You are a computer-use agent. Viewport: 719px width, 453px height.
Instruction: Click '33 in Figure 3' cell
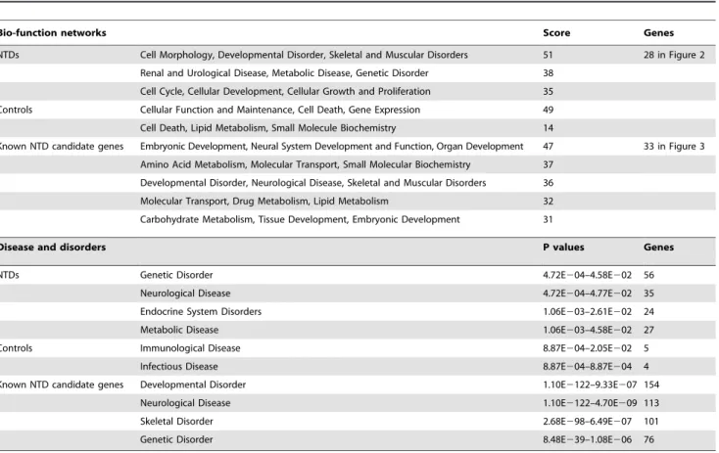pos(674,147)
